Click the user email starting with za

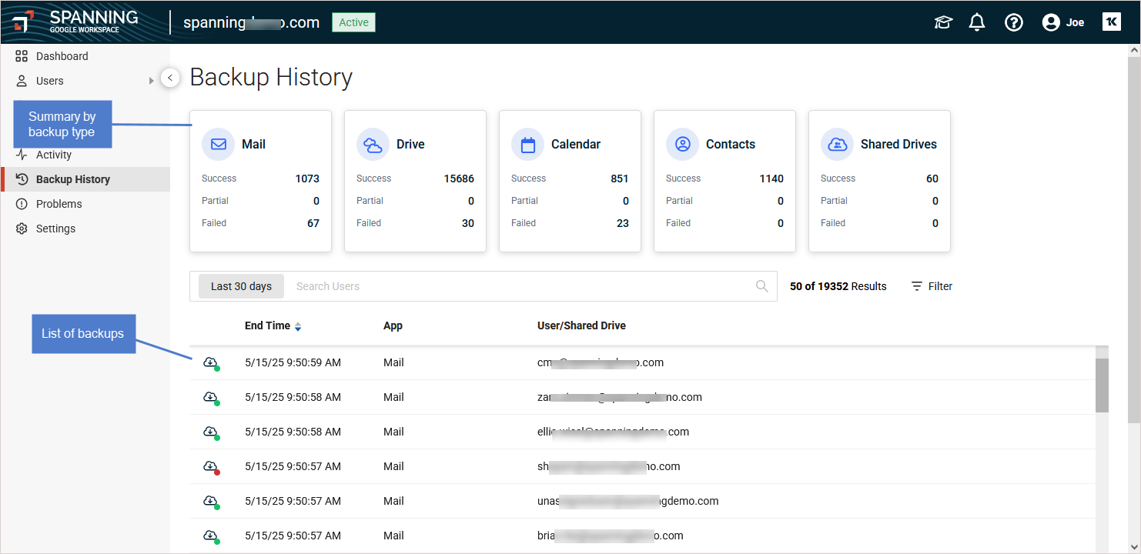tap(620, 397)
